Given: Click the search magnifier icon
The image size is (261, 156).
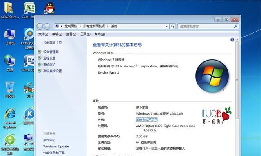Looking at the screenshot, I should [x=236, y=26].
